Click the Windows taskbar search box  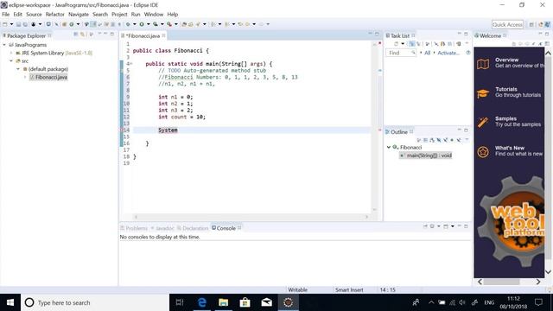click(x=95, y=302)
